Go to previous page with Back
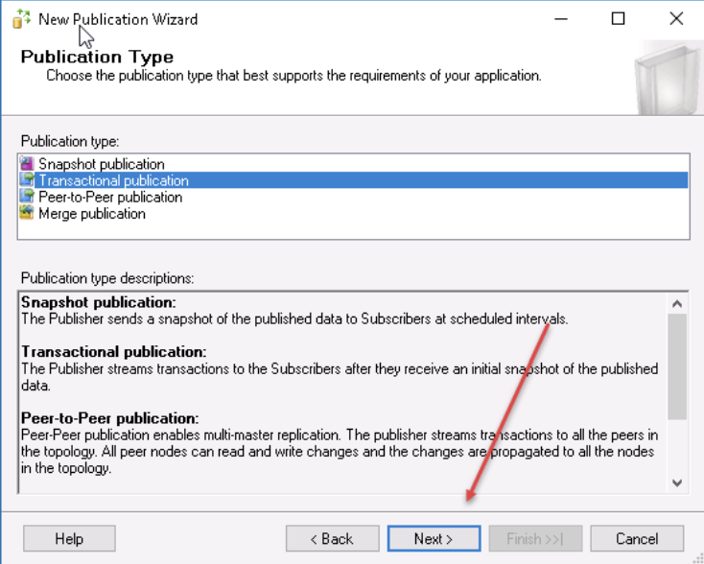Viewport: 704px width, 564px height. tap(332, 538)
